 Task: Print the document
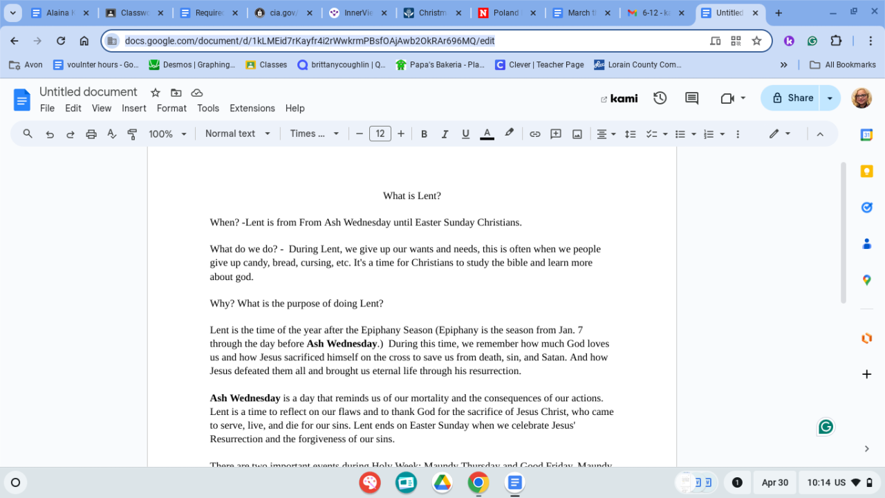pos(91,134)
